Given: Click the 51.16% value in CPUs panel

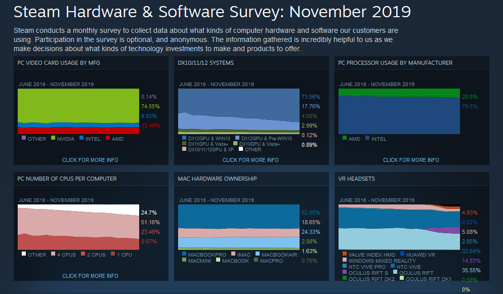Looking at the screenshot, I should click(150, 222).
